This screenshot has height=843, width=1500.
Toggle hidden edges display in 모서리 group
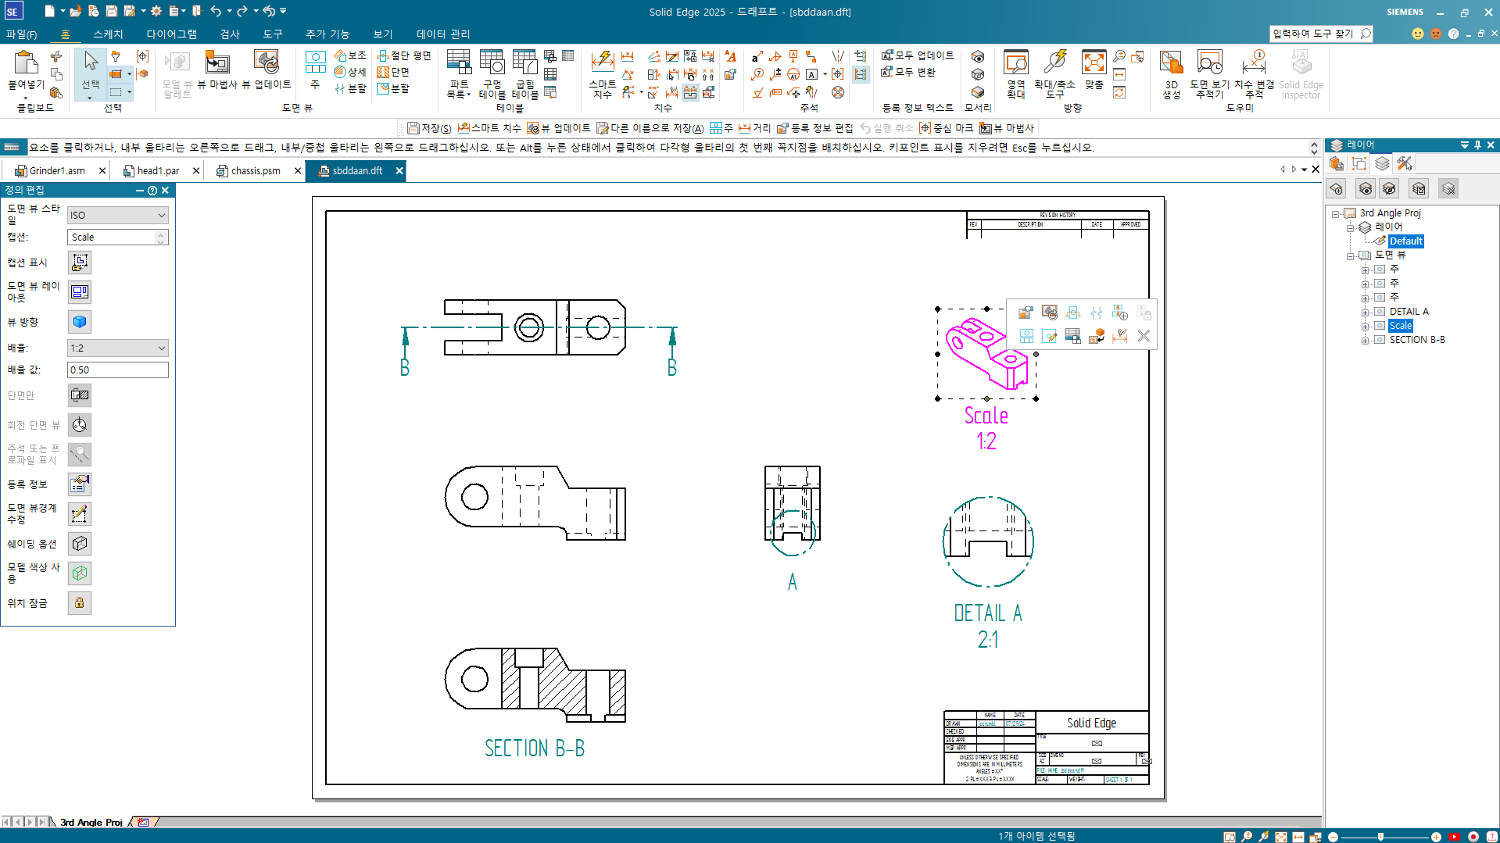point(978,74)
